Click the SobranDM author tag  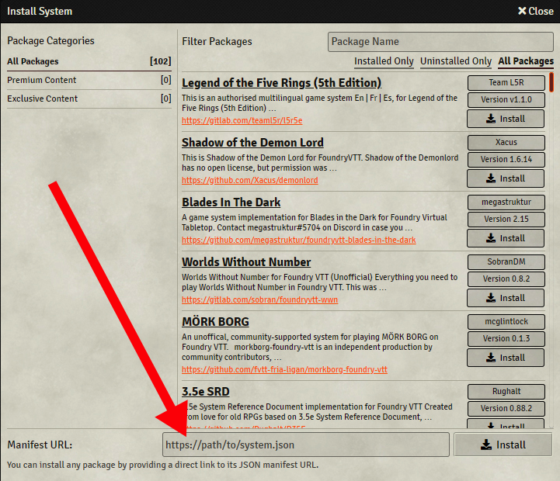[506, 262]
